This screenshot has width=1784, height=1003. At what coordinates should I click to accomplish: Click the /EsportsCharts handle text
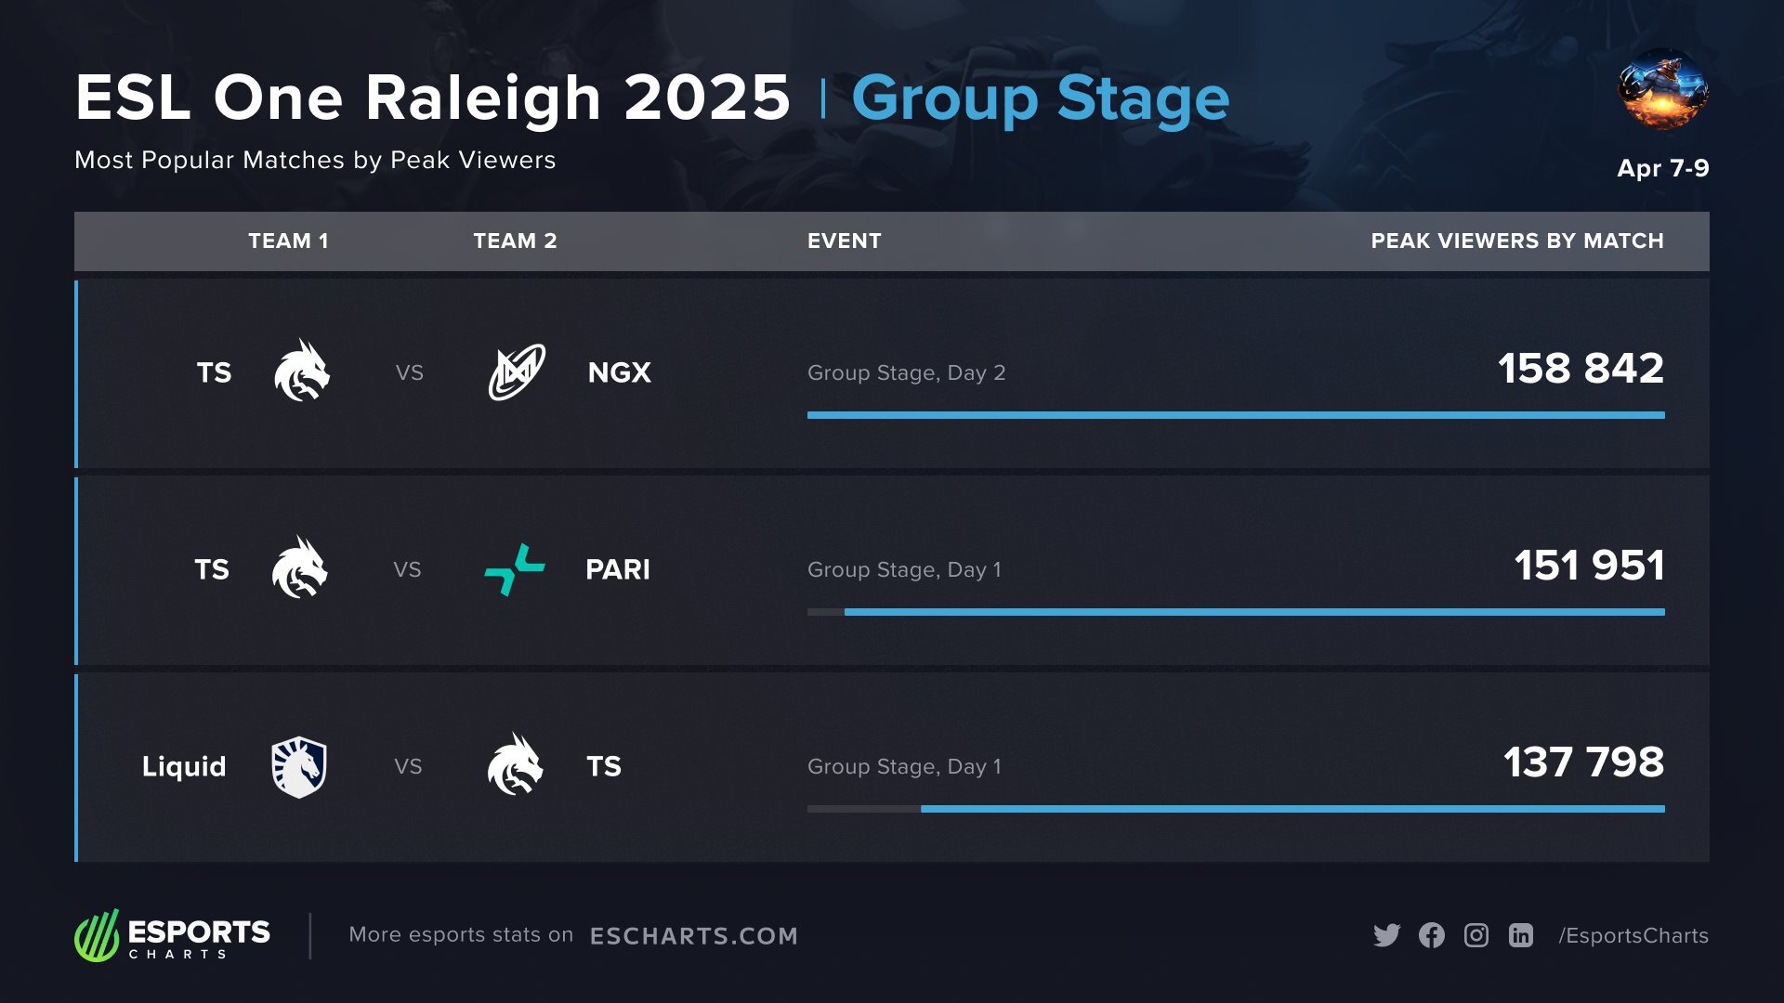pos(1633,935)
